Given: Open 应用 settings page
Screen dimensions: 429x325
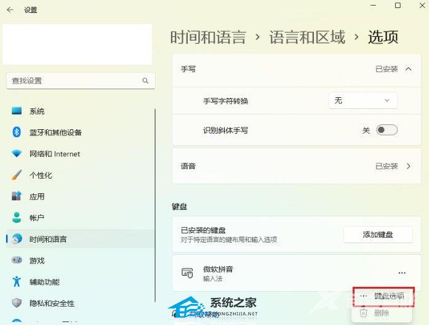Looking at the screenshot, I should click(x=81, y=196).
